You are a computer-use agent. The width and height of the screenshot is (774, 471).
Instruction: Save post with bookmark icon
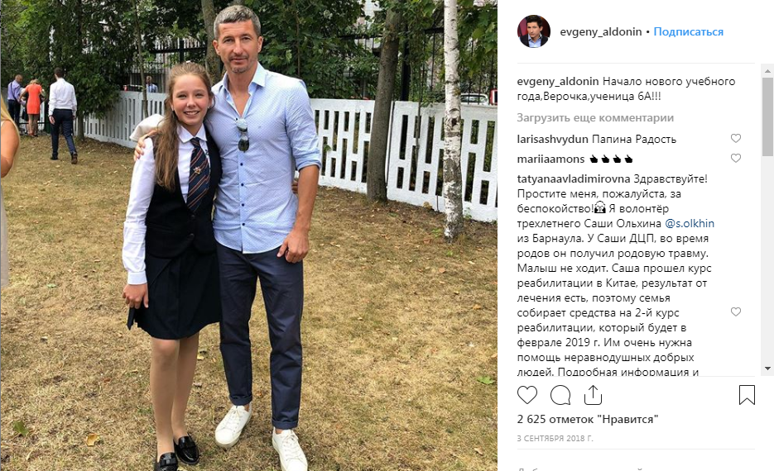coord(747,395)
